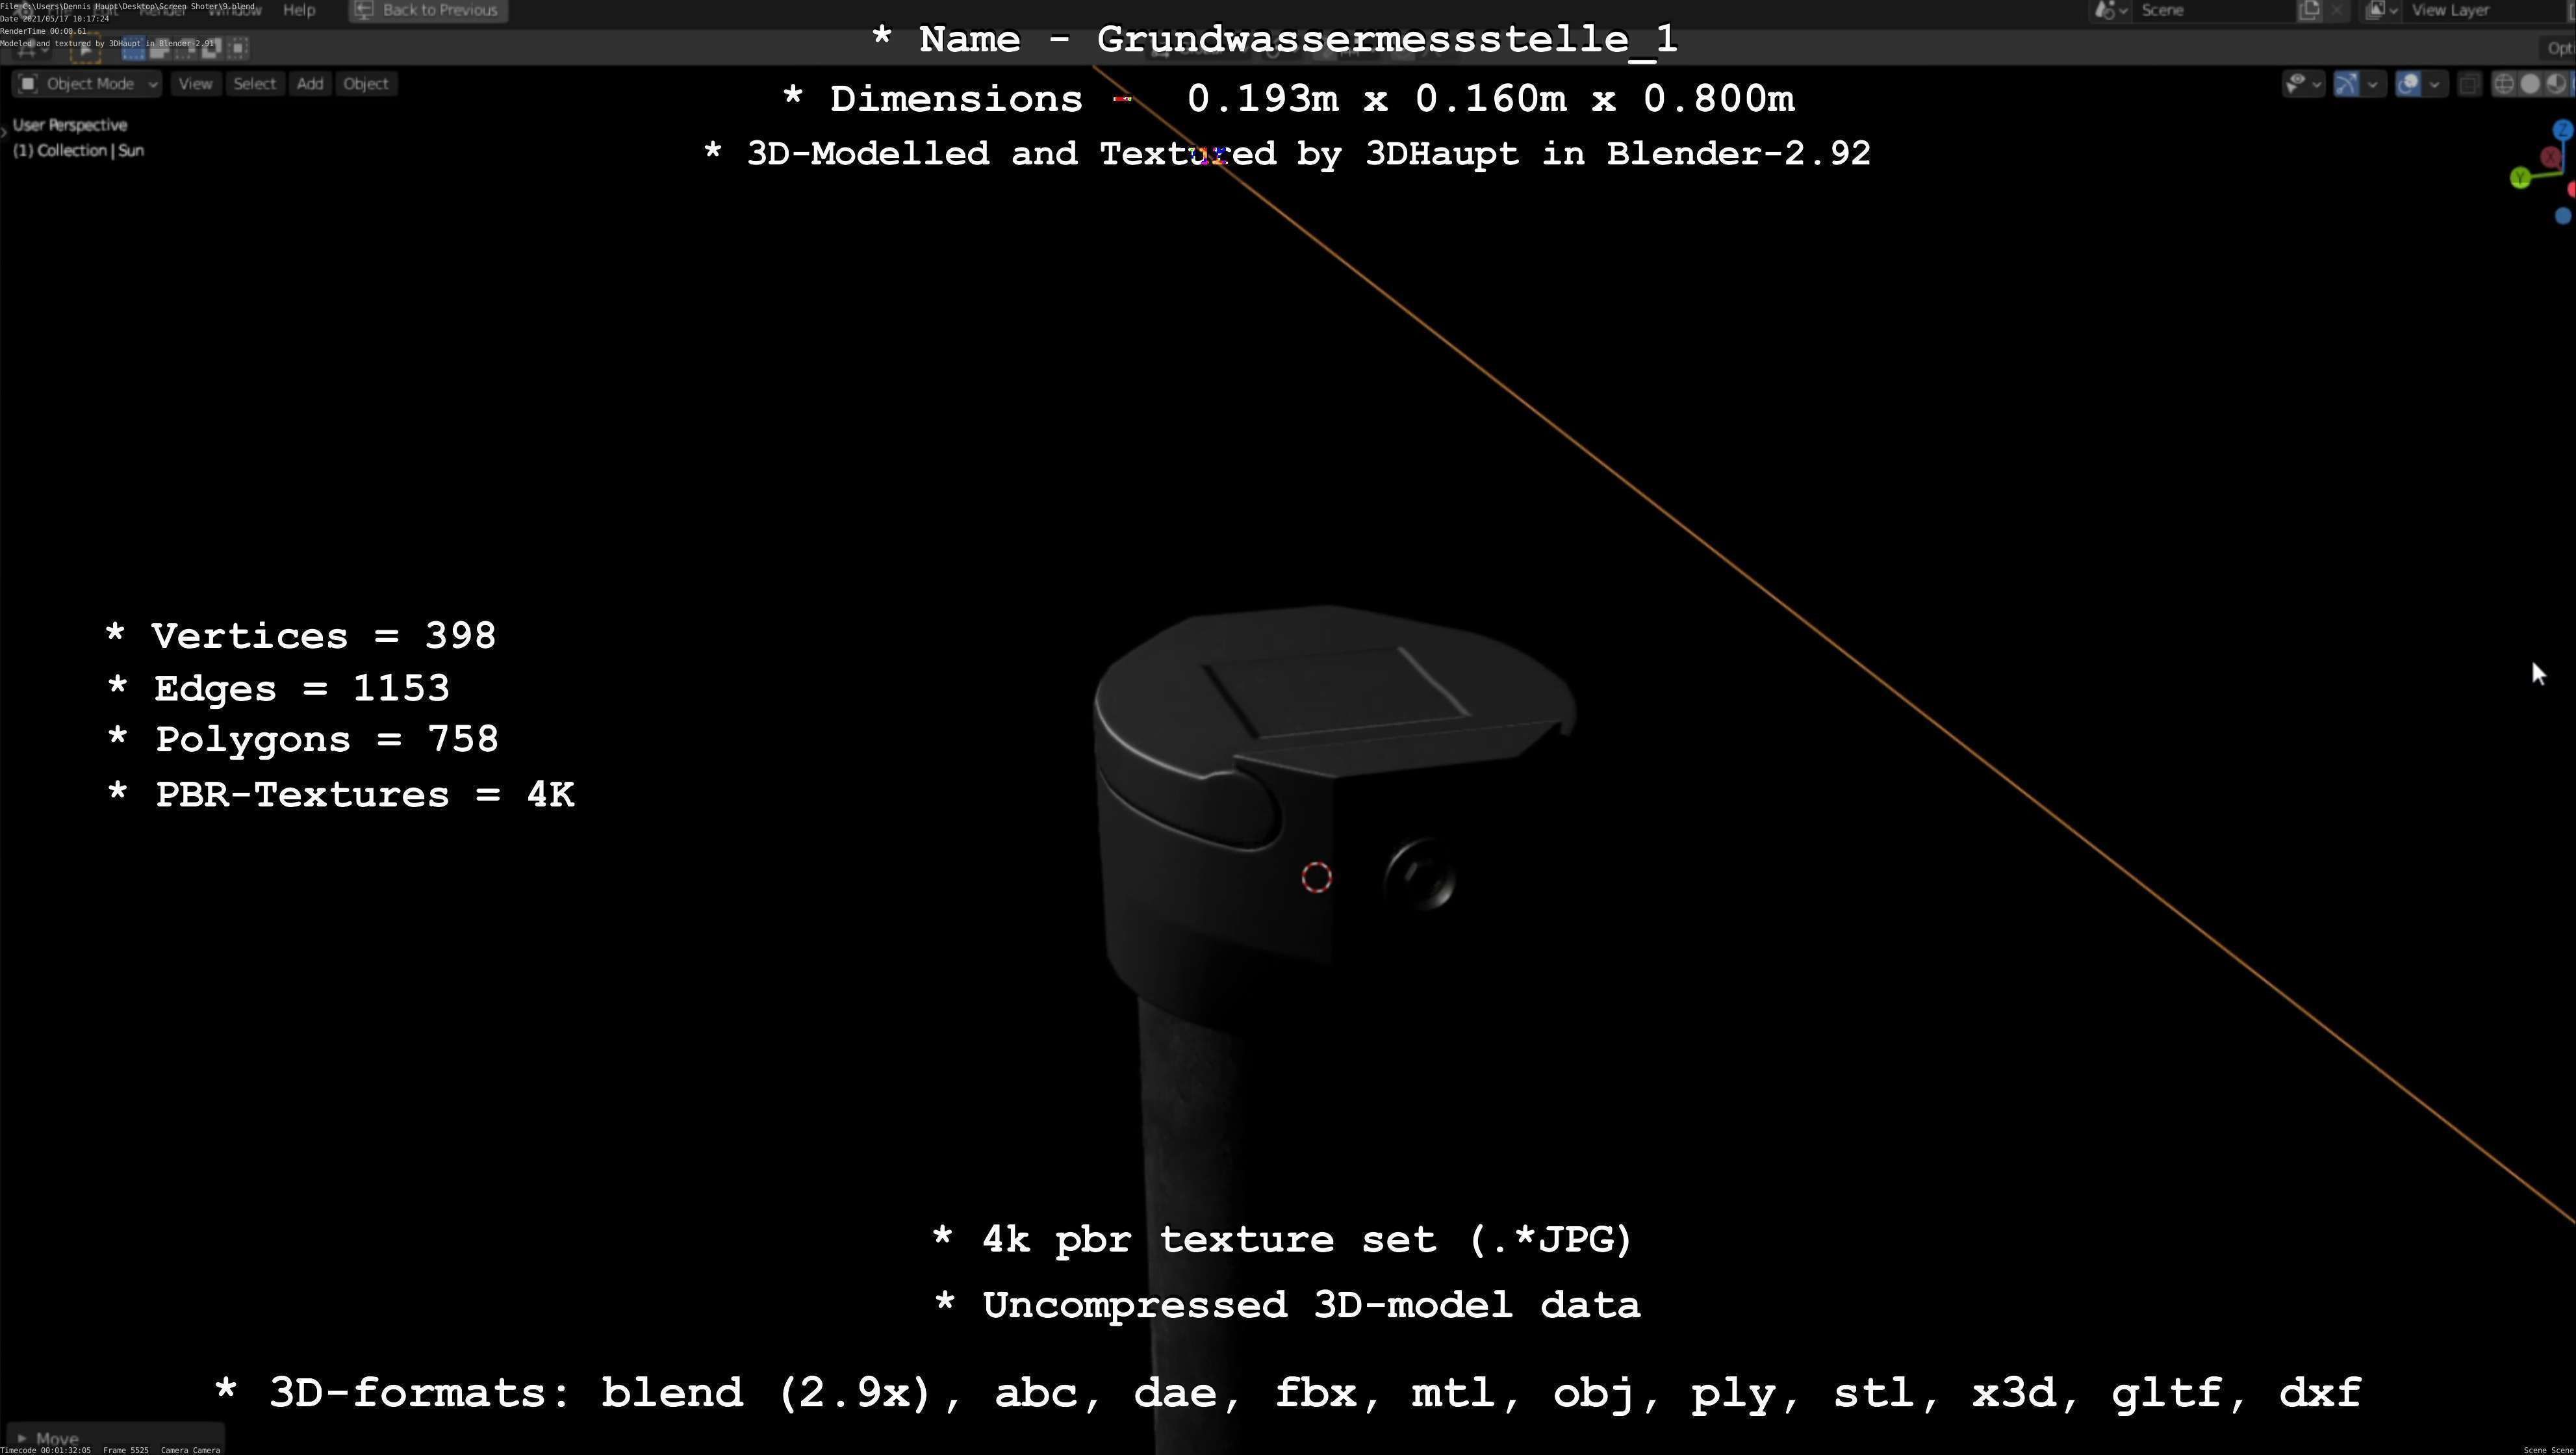Click the blue Z axis gizmo
The image size is (2576, 1455).
tap(2562, 131)
